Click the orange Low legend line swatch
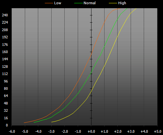The image size is (163, 135). 49,3
